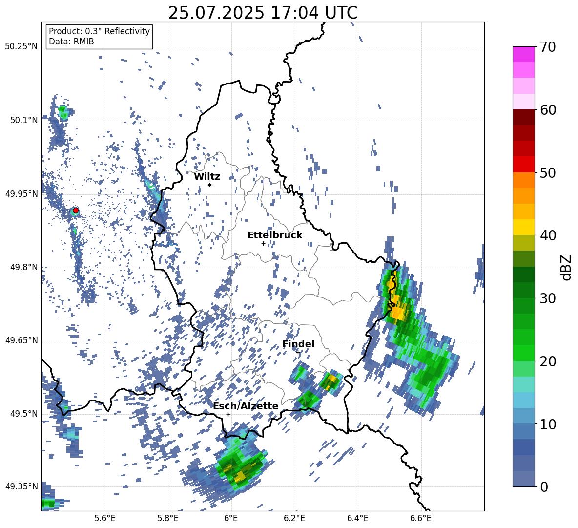This screenshot has height=528, width=578.
Task: Click the 49.8°N latitude label
Action: 23,267
